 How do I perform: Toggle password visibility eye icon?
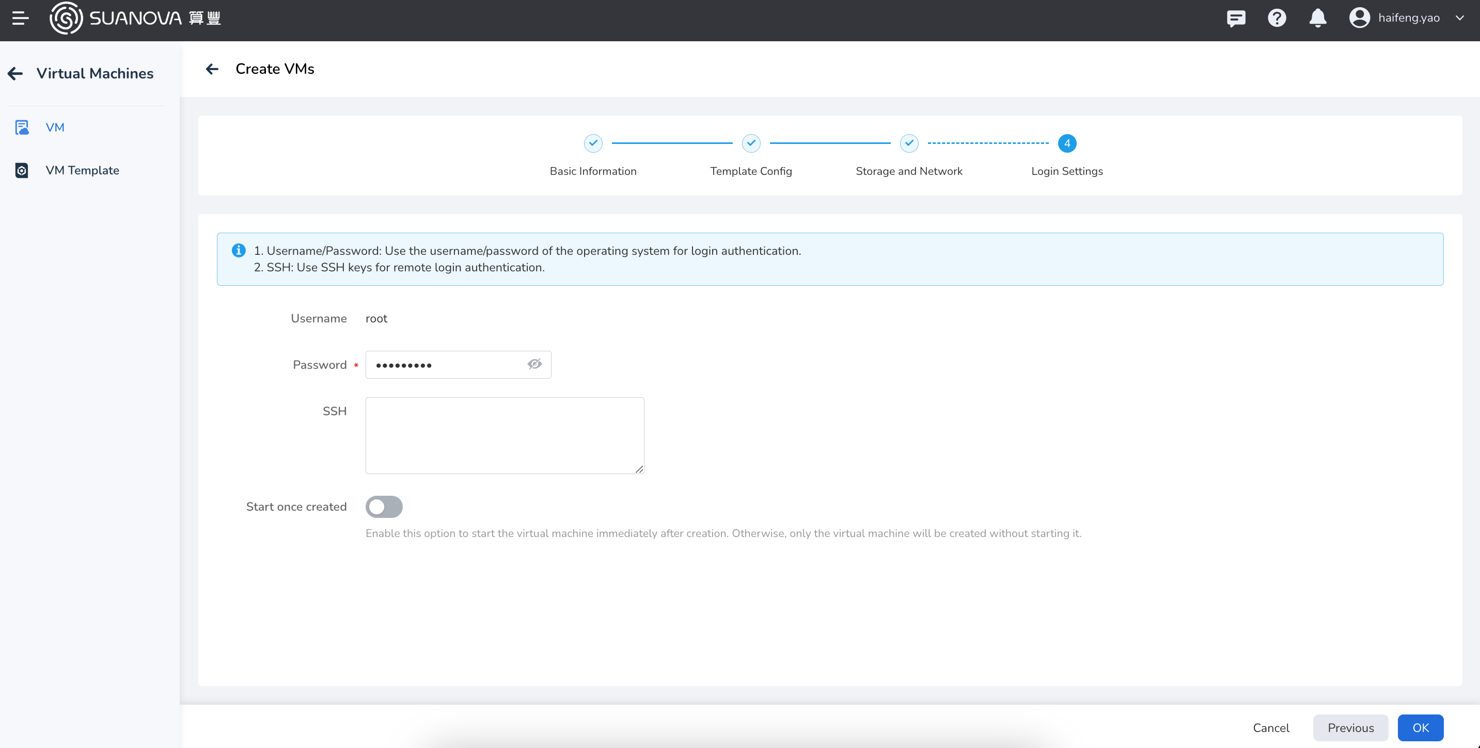534,364
